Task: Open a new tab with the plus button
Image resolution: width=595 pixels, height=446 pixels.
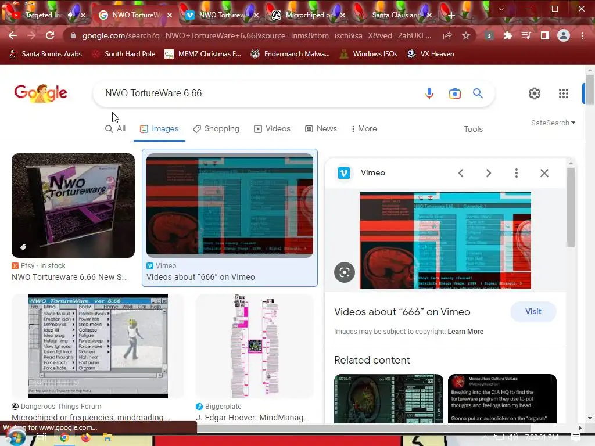Action: click(451, 15)
